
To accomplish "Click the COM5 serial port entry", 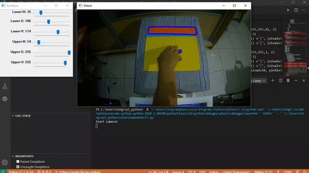I will (288, 172).
